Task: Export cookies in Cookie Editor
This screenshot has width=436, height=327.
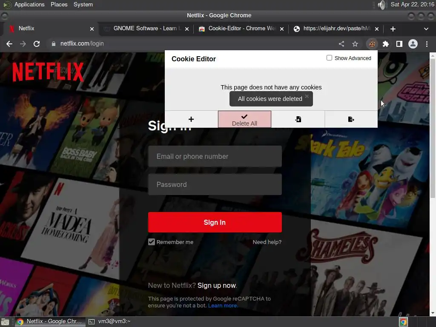Action: coord(351,119)
